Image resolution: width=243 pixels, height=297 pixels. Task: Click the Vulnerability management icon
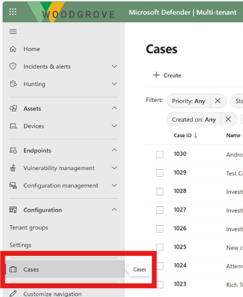point(13,168)
